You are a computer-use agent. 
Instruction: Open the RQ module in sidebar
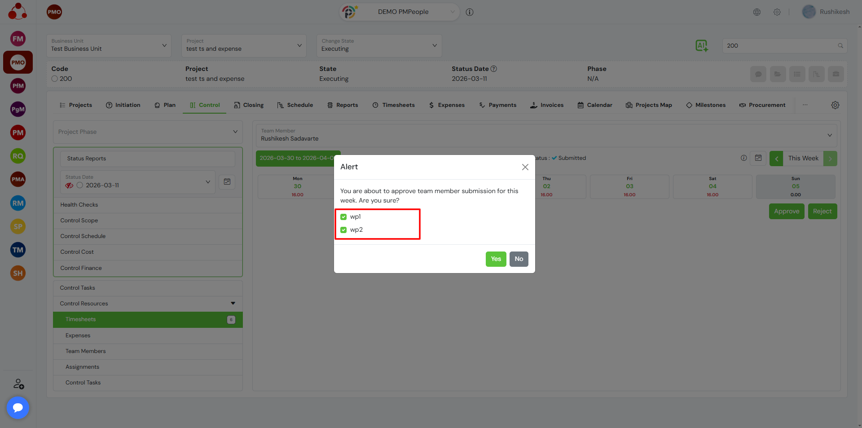(18, 156)
